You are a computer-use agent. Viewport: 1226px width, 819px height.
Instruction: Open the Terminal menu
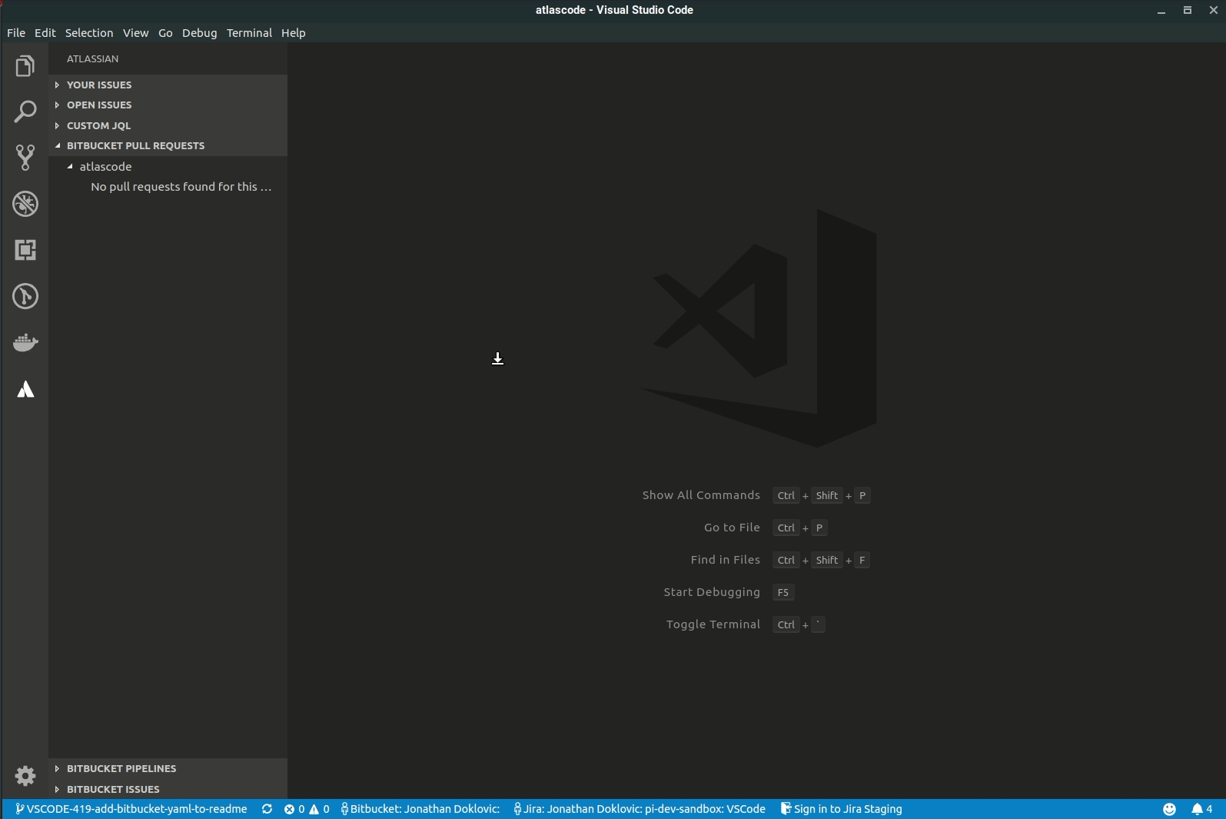pos(249,33)
